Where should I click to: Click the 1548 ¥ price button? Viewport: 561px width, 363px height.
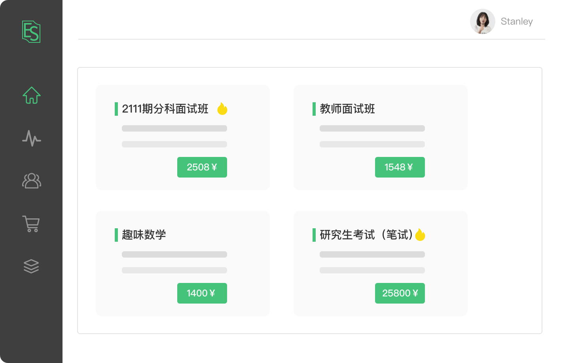click(400, 167)
